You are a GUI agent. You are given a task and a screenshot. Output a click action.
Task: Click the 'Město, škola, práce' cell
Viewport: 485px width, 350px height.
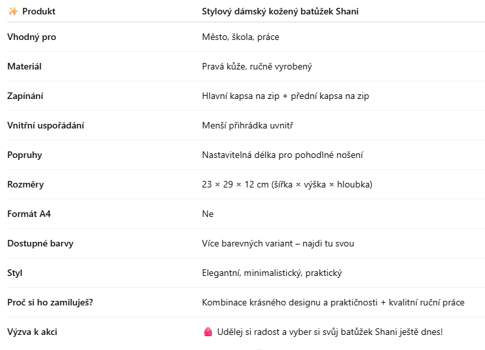click(x=240, y=37)
